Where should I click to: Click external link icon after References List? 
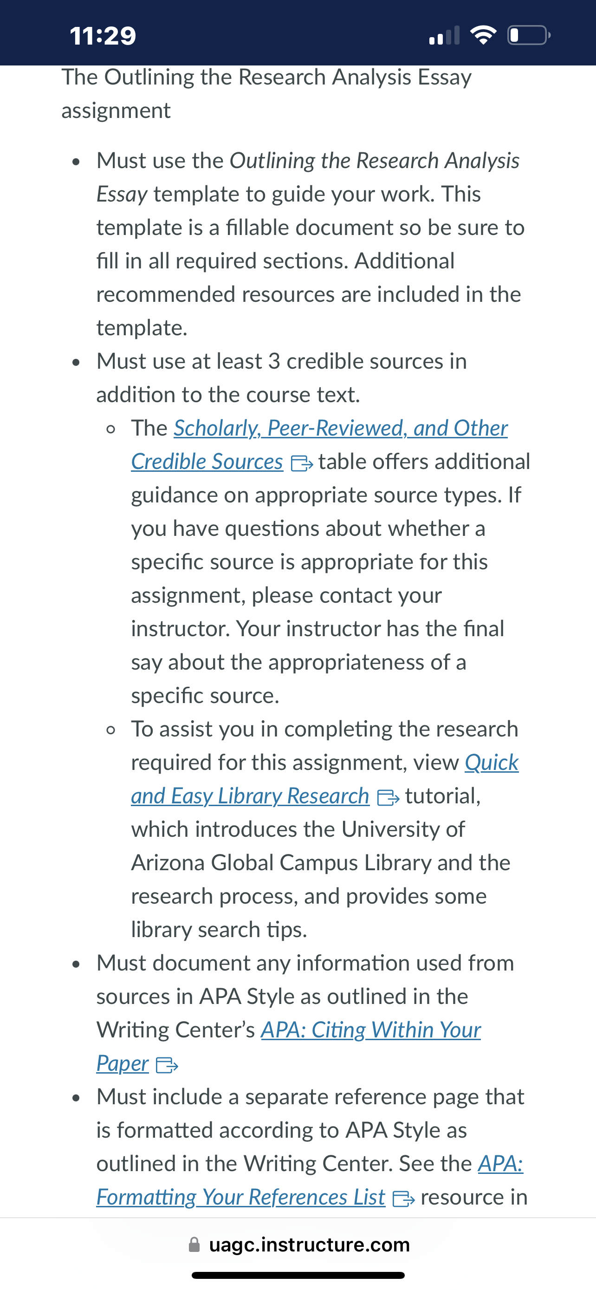pos(404,1199)
